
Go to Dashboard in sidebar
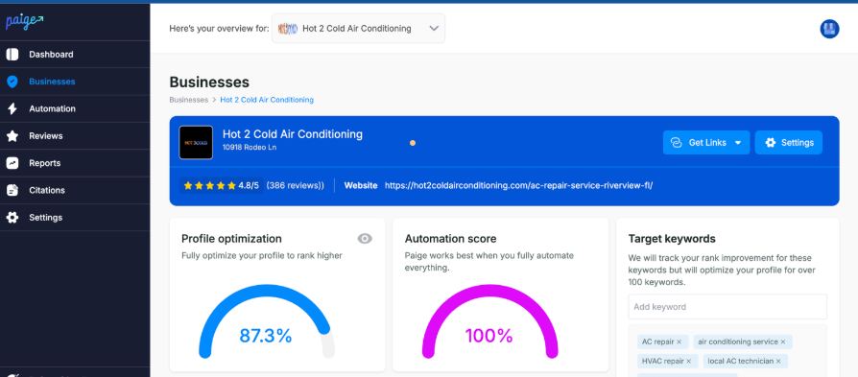coord(75,55)
